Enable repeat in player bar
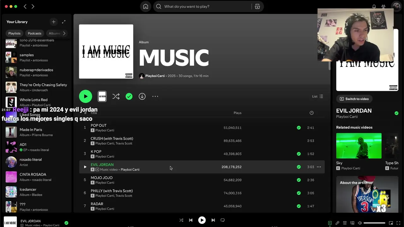 [x=223, y=220]
